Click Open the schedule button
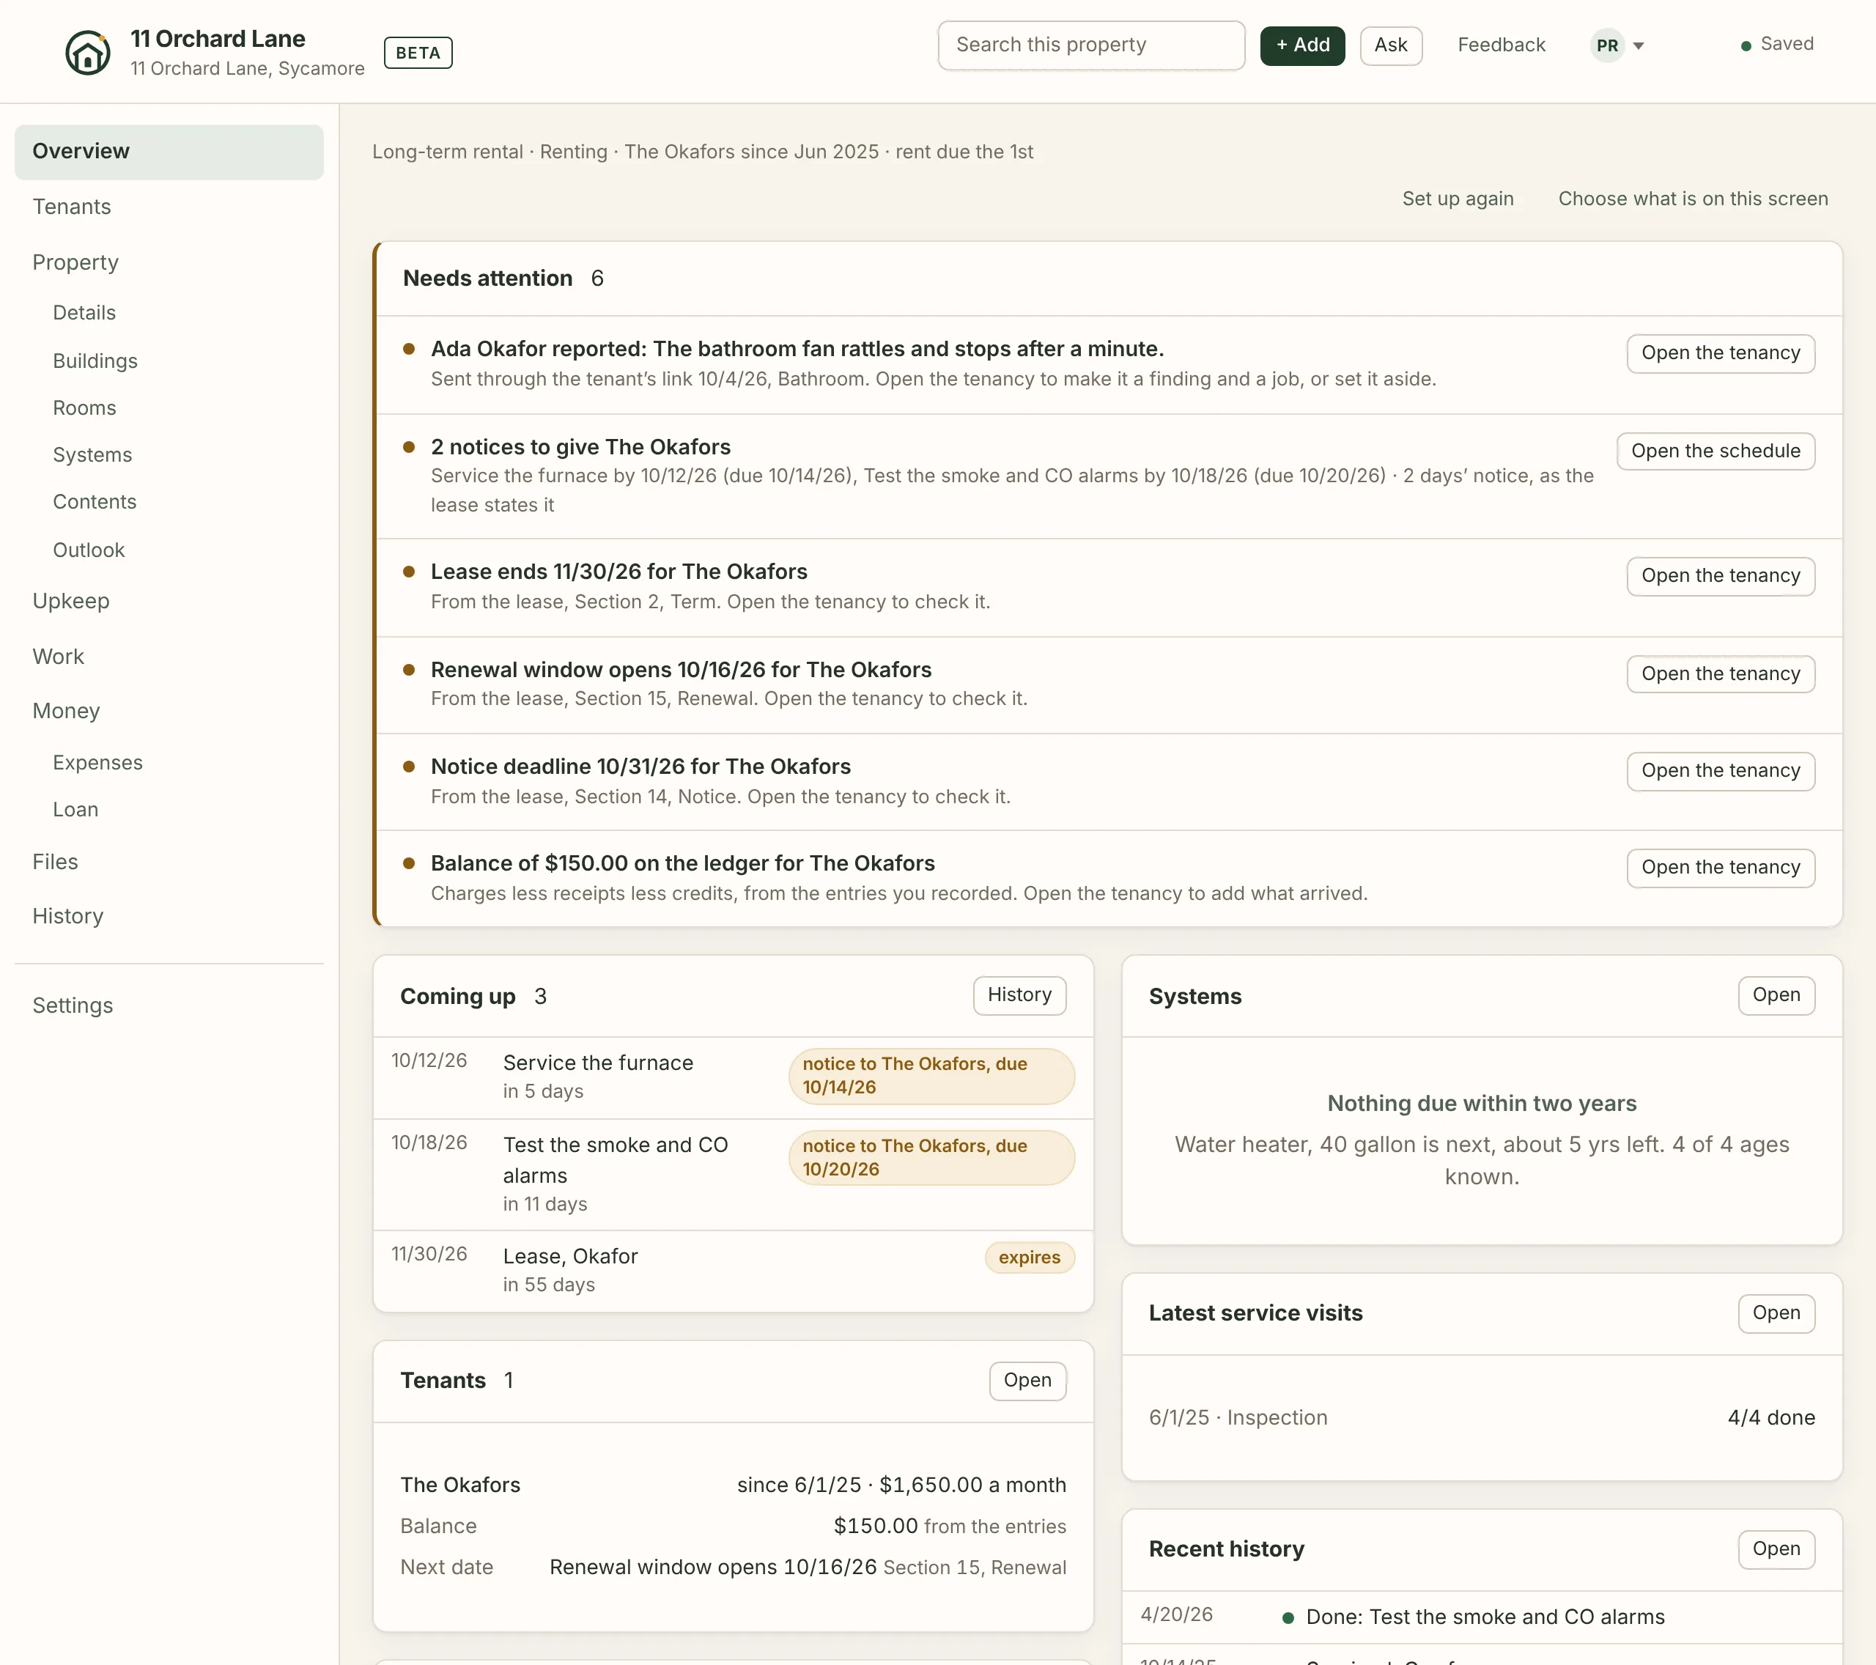The width and height of the screenshot is (1876, 1665). (1716, 451)
